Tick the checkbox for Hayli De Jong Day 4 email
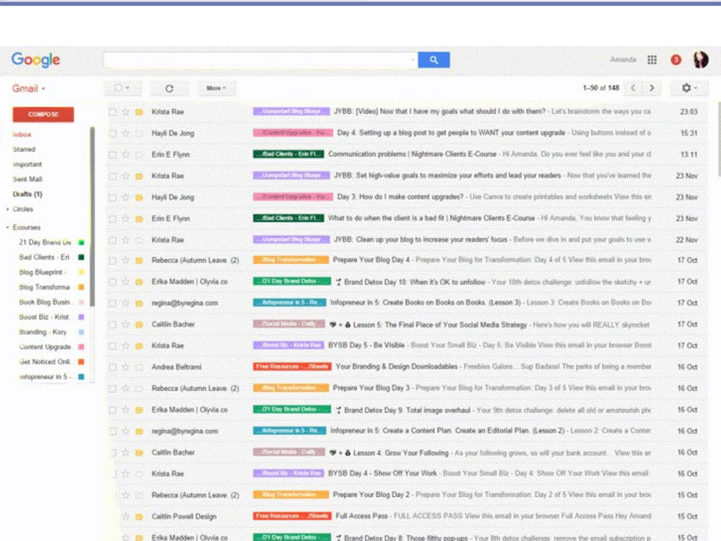Image resolution: width=721 pixels, height=541 pixels. tap(112, 133)
